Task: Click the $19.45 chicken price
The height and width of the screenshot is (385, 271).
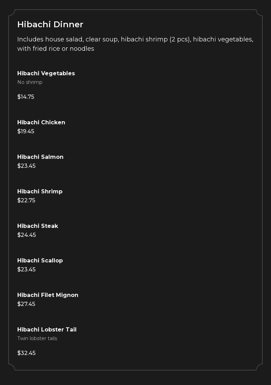Action: coord(26,131)
